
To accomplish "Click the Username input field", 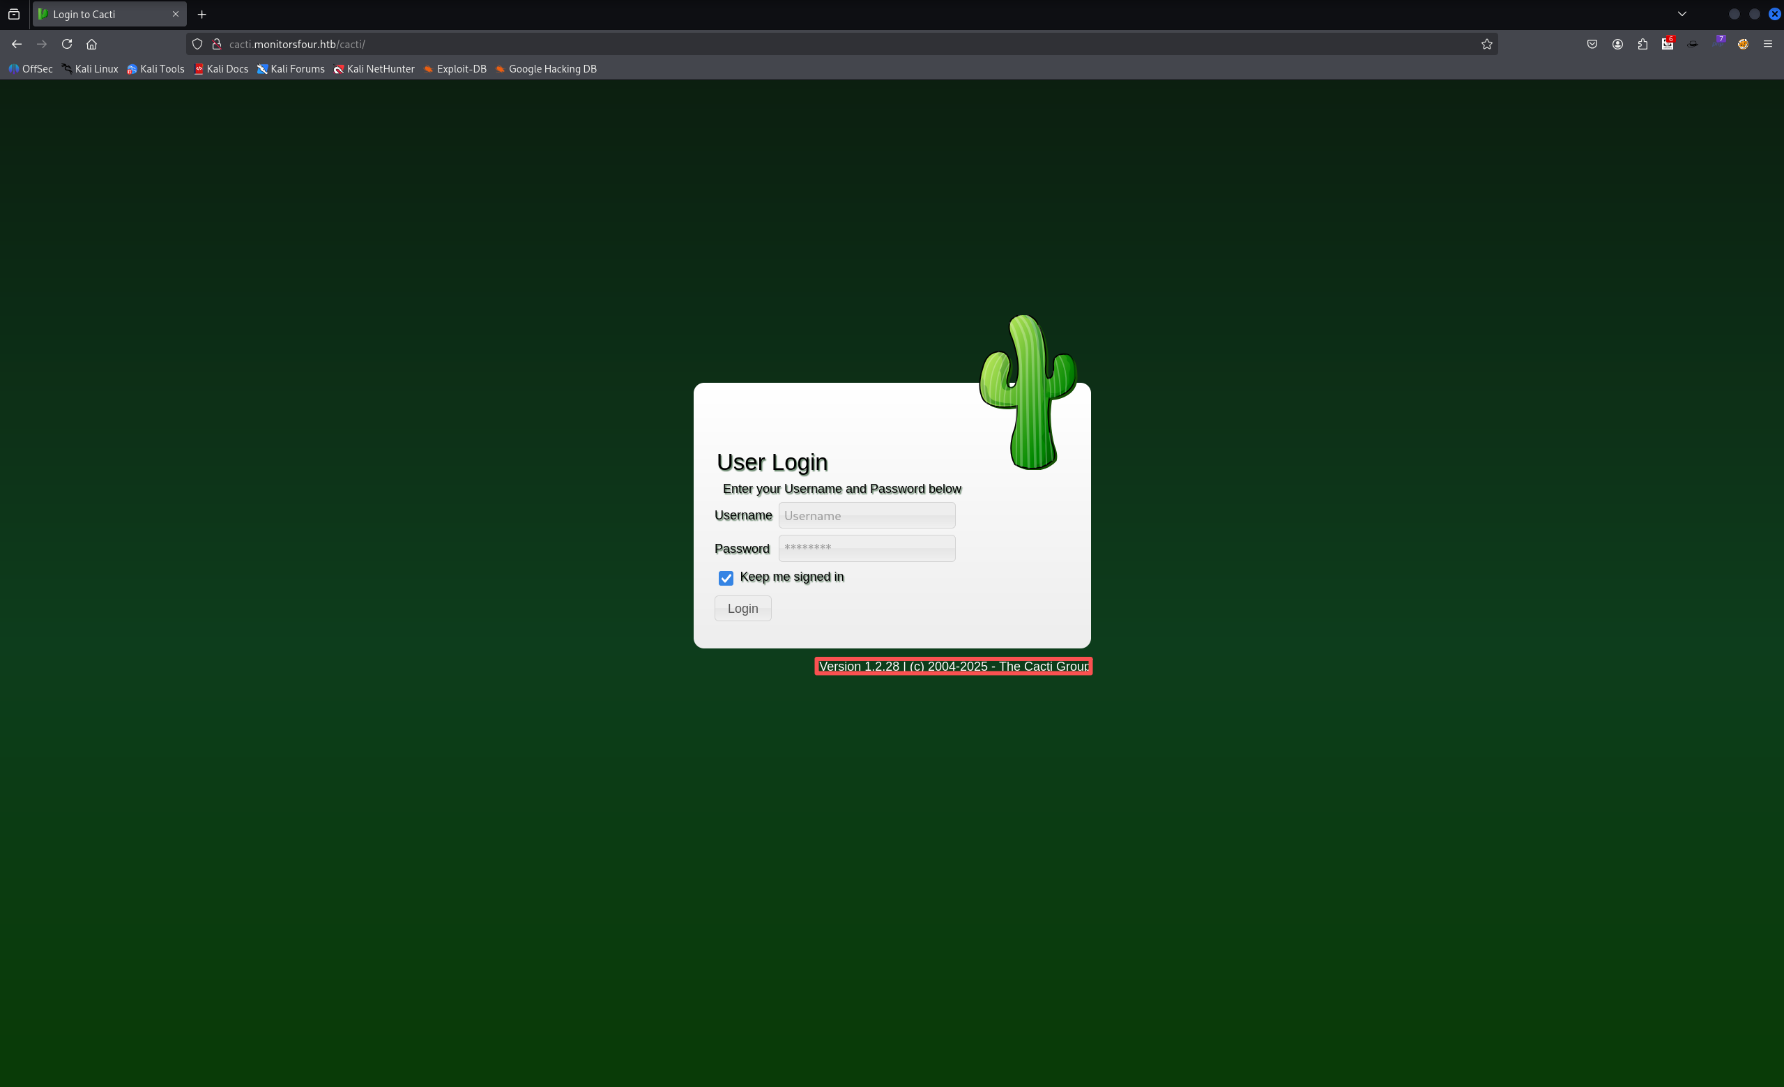I will [x=866, y=516].
